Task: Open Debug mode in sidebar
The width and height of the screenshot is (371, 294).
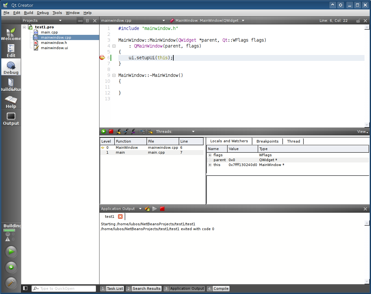Action: 11,67
